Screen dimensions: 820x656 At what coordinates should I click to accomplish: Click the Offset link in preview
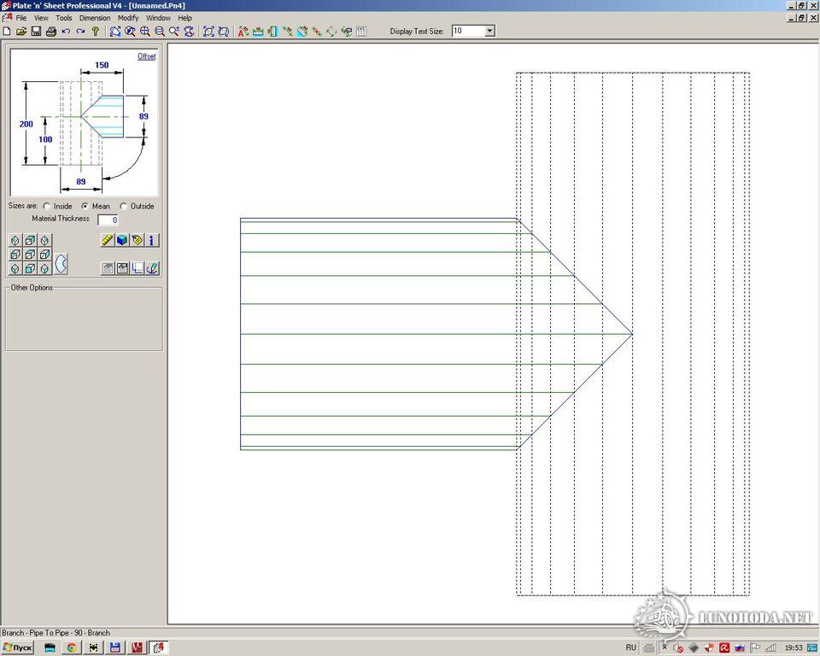[x=146, y=56]
